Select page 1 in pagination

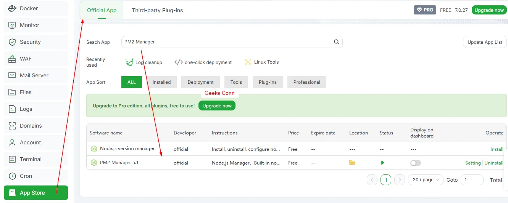tap(386, 180)
